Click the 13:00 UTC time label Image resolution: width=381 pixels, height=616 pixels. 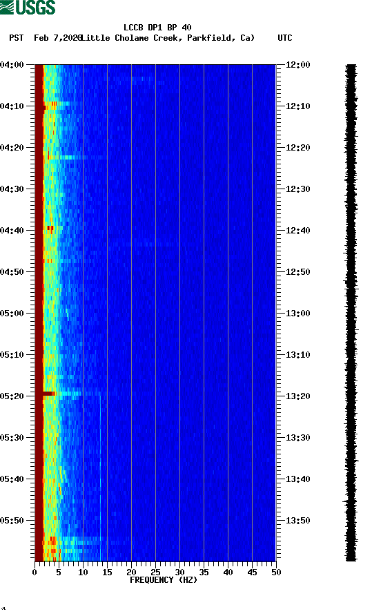(x=297, y=313)
